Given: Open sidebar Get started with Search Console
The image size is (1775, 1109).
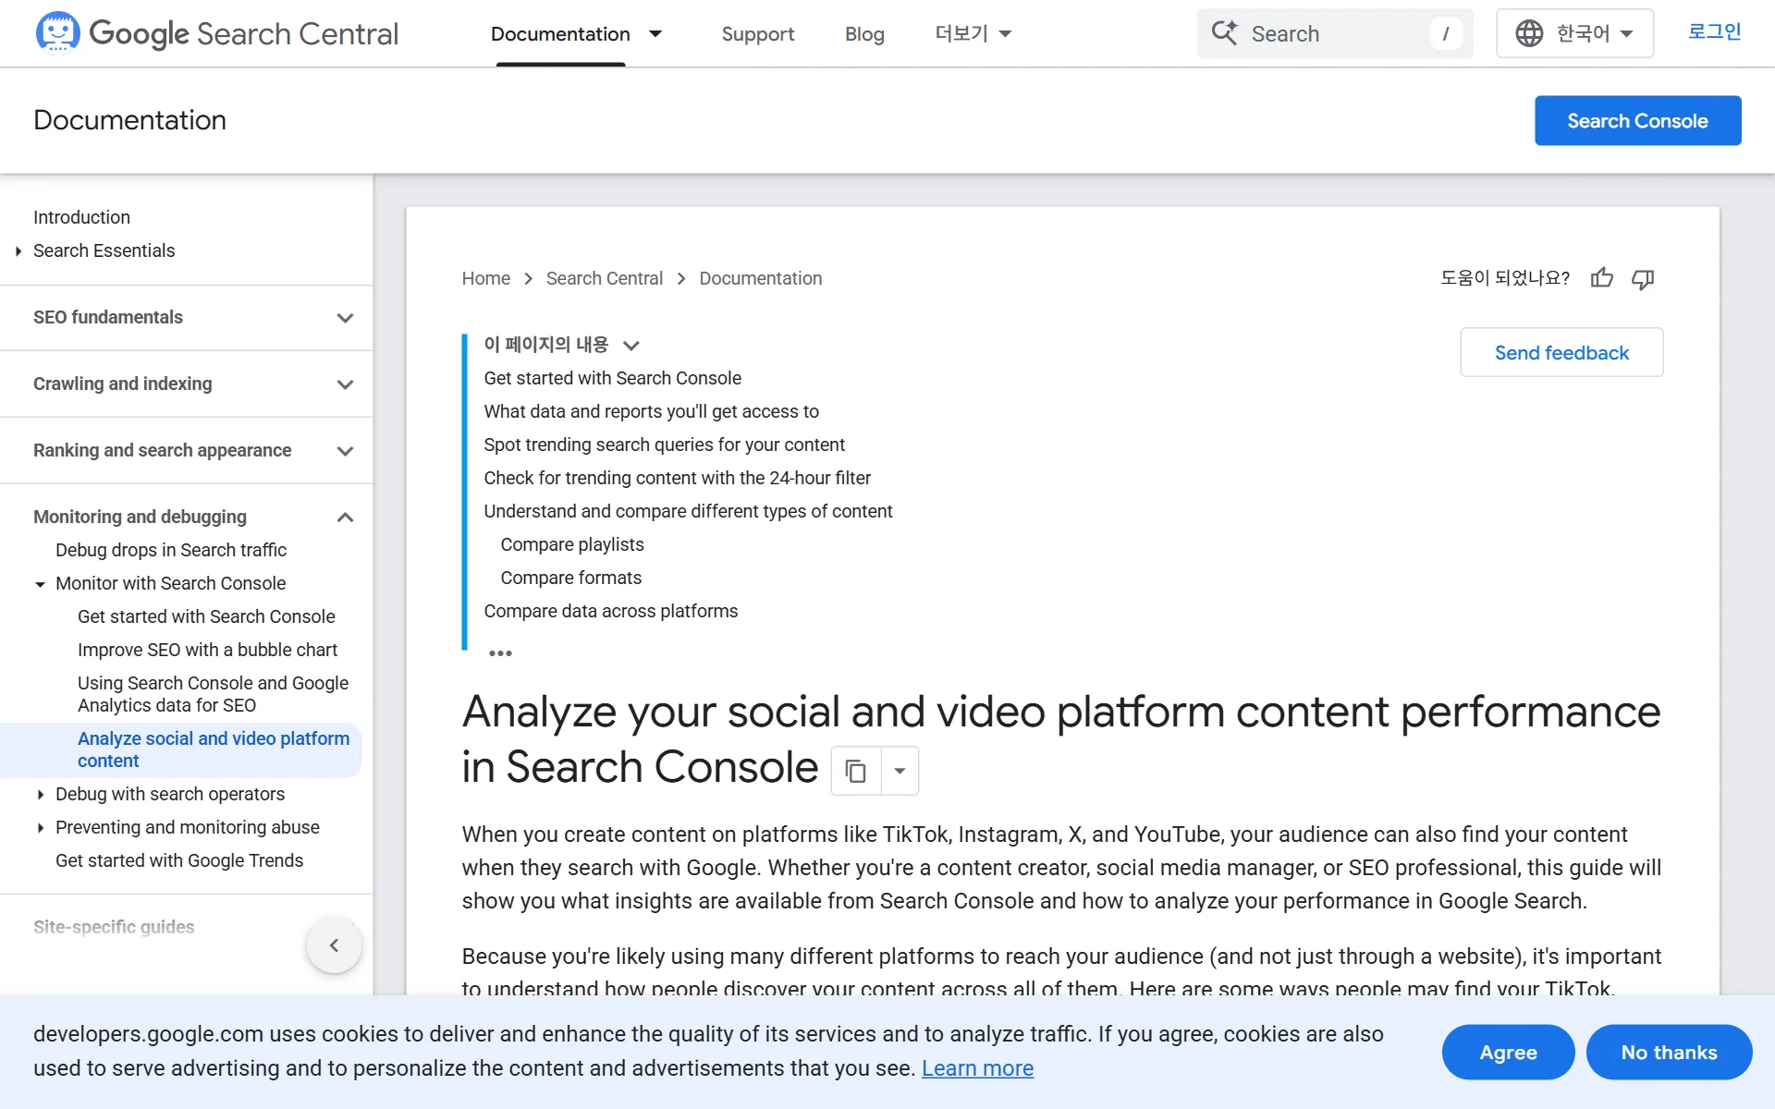Looking at the screenshot, I should click(206, 616).
